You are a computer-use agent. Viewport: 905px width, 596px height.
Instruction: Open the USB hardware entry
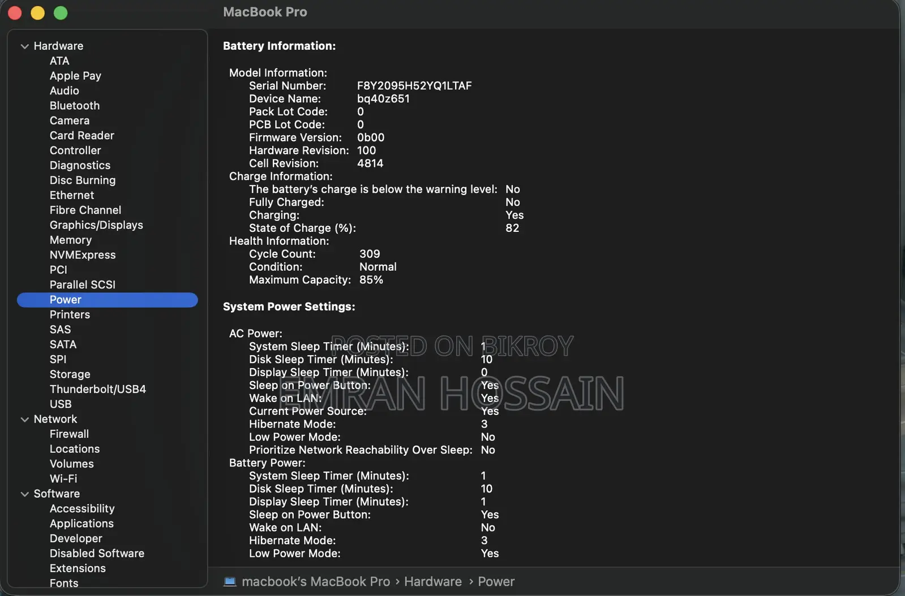pyautogui.click(x=61, y=404)
